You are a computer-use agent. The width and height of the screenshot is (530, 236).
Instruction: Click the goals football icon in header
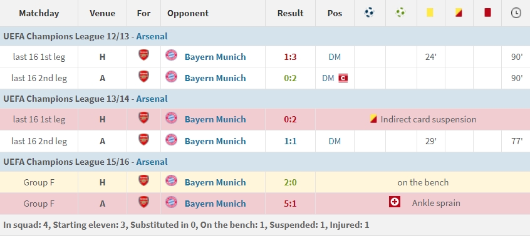pos(369,12)
